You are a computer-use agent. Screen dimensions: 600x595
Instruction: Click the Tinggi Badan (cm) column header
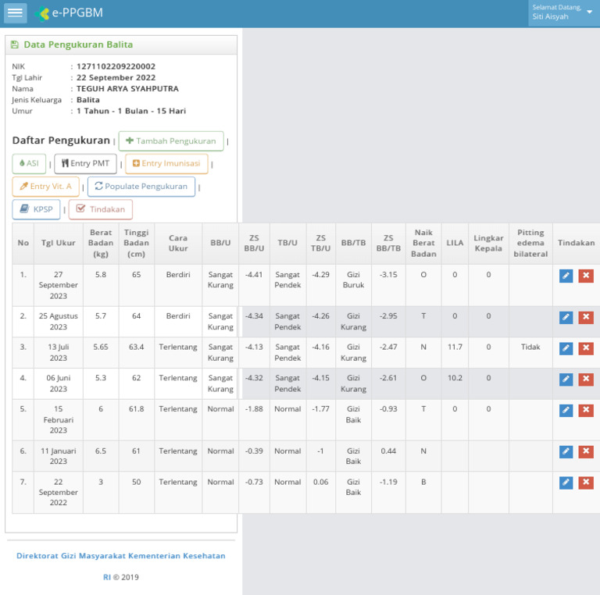[x=136, y=243]
